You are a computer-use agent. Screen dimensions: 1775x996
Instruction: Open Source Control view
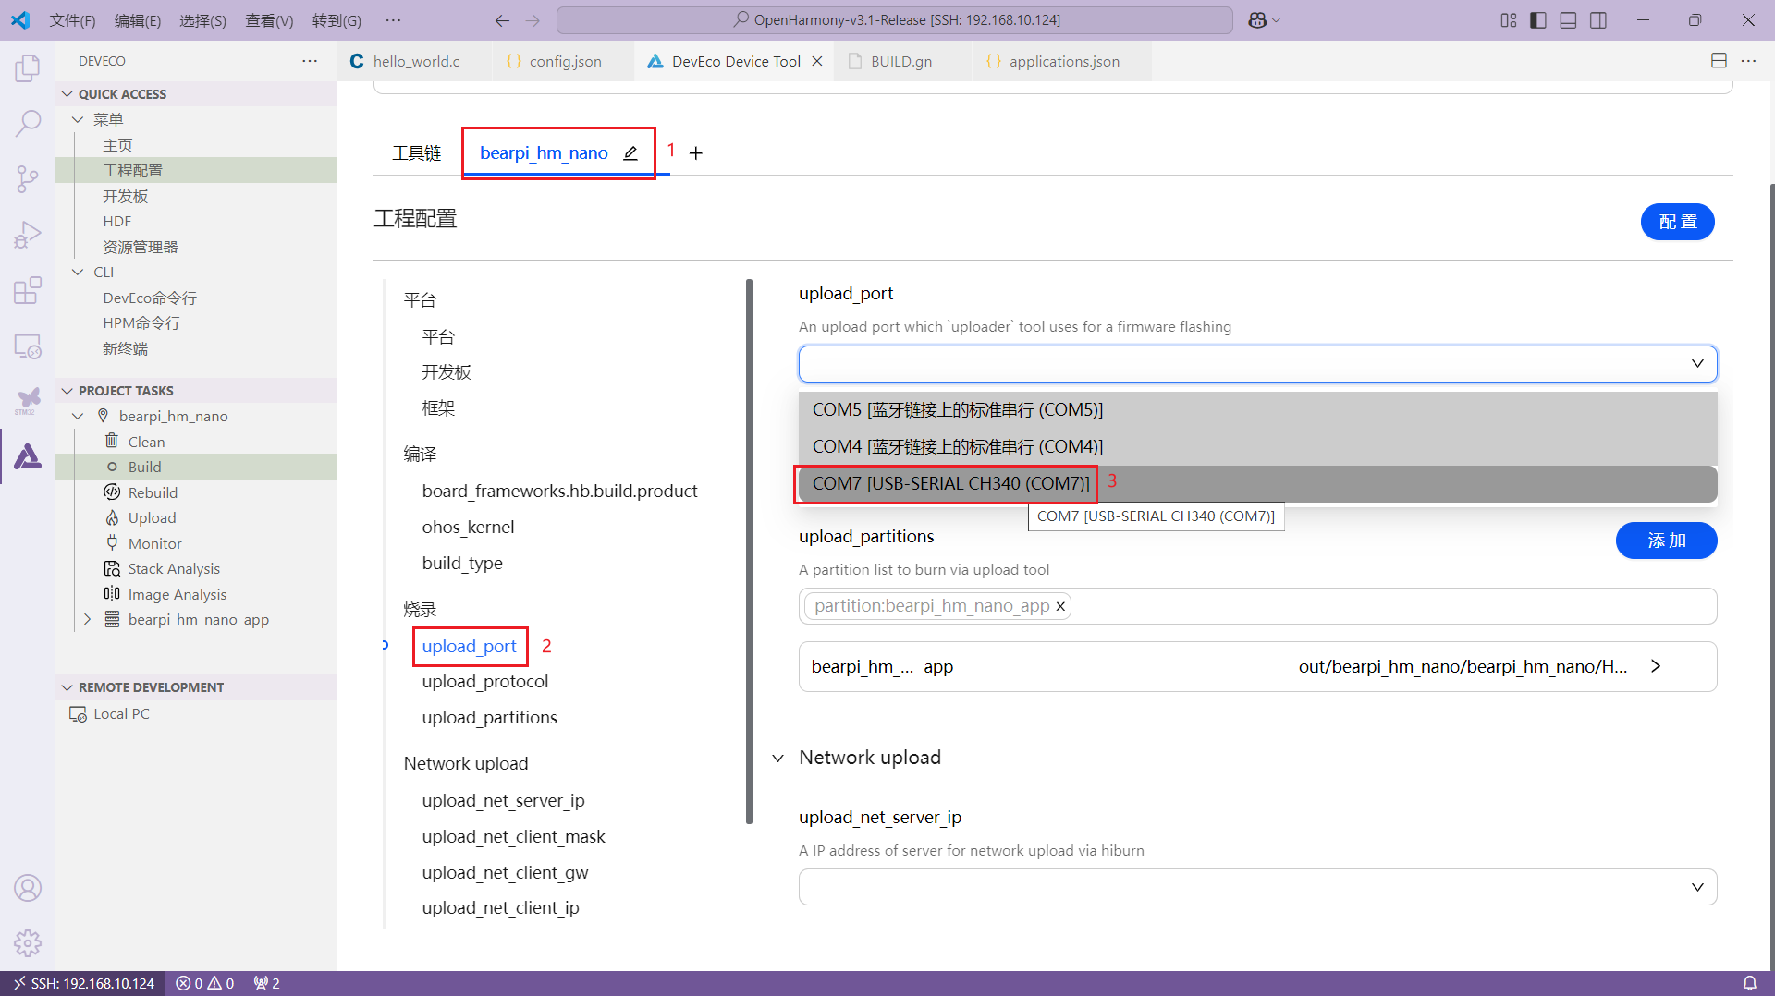pos(28,179)
